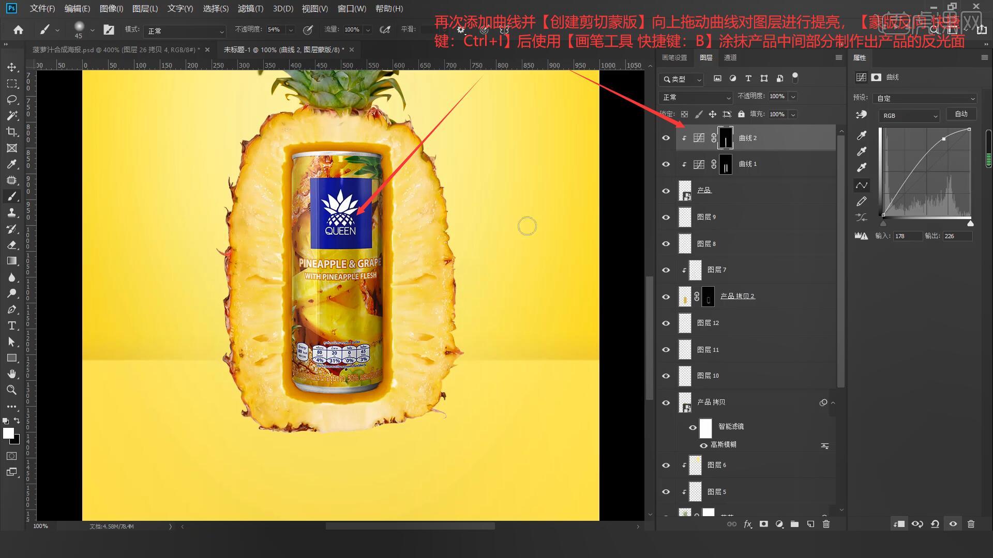The image size is (993, 558).
Task: Select the Move tool
Action: 12,67
